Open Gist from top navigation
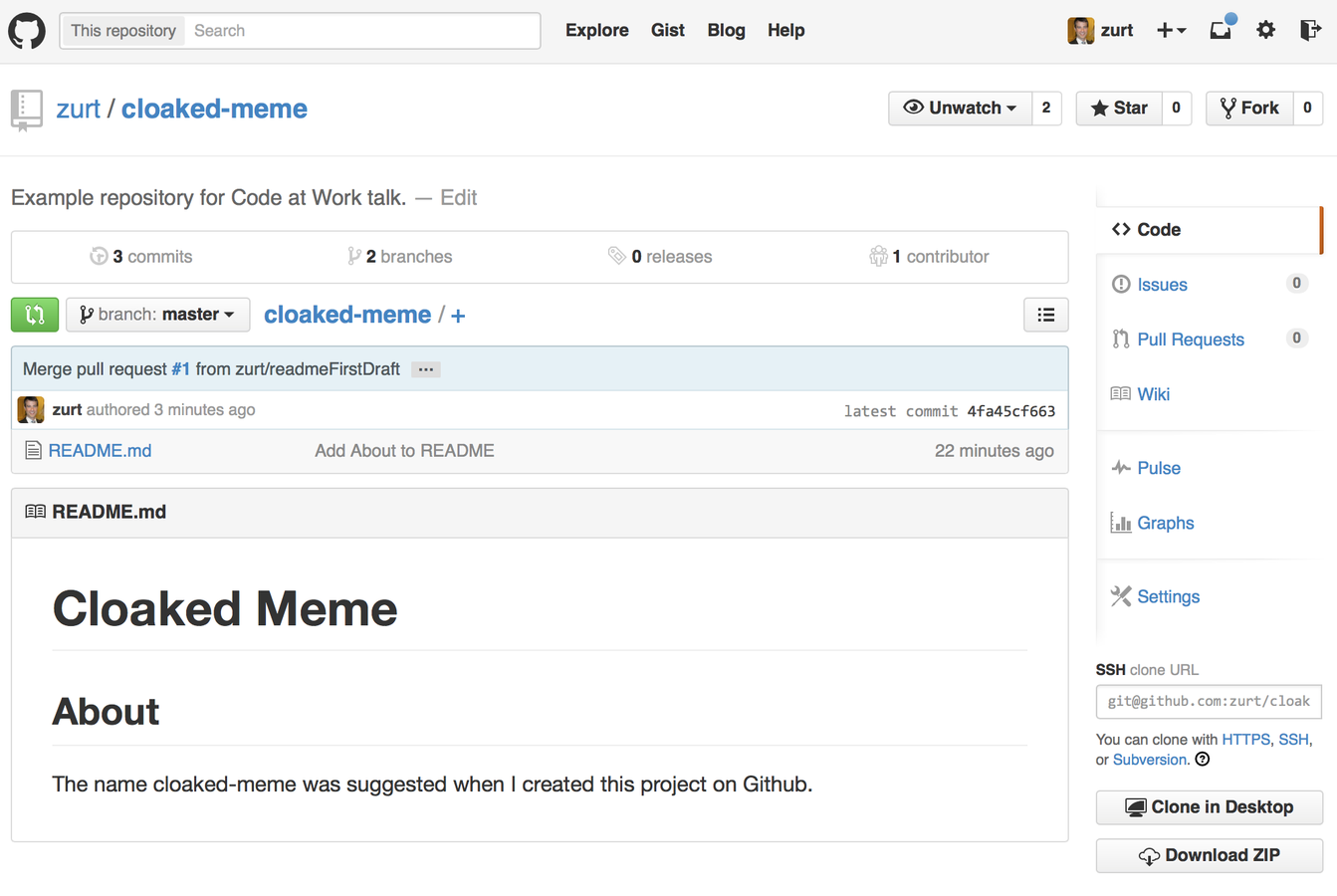This screenshot has height=896, width=1337. 668,30
